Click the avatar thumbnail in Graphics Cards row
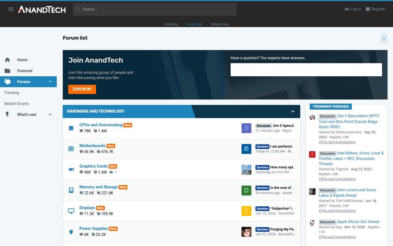 coord(246,170)
